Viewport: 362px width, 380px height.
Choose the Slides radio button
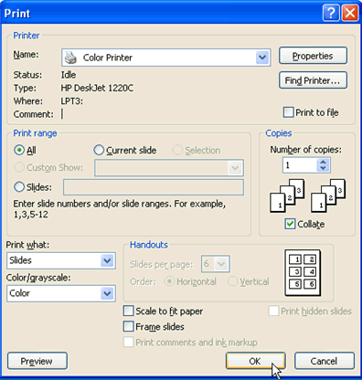pyautogui.click(x=19, y=186)
